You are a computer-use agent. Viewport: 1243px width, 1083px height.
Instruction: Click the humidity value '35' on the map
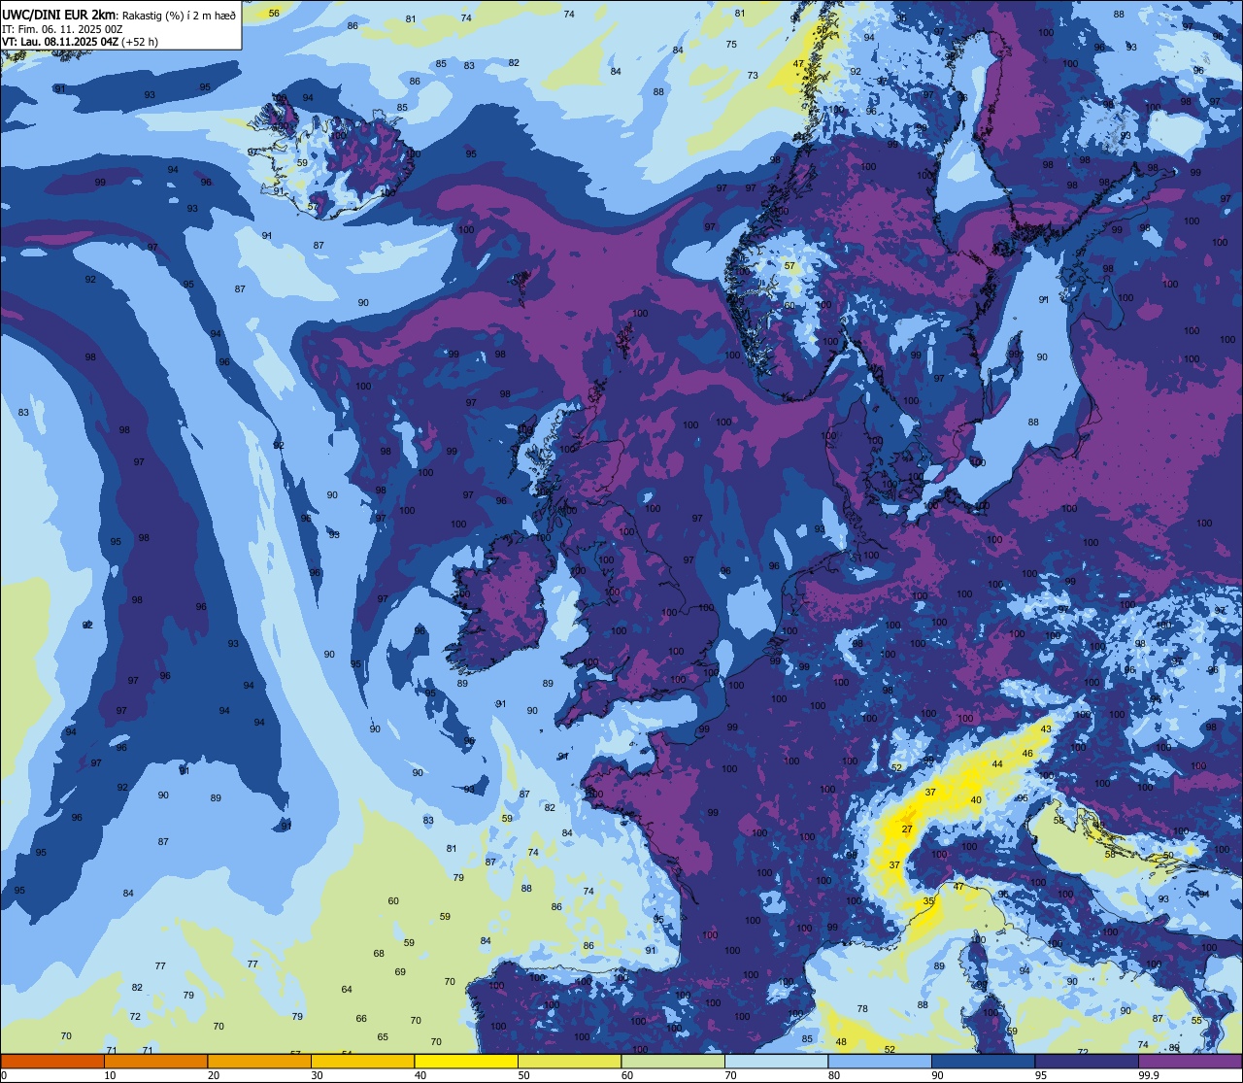click(x=928, y=901)
